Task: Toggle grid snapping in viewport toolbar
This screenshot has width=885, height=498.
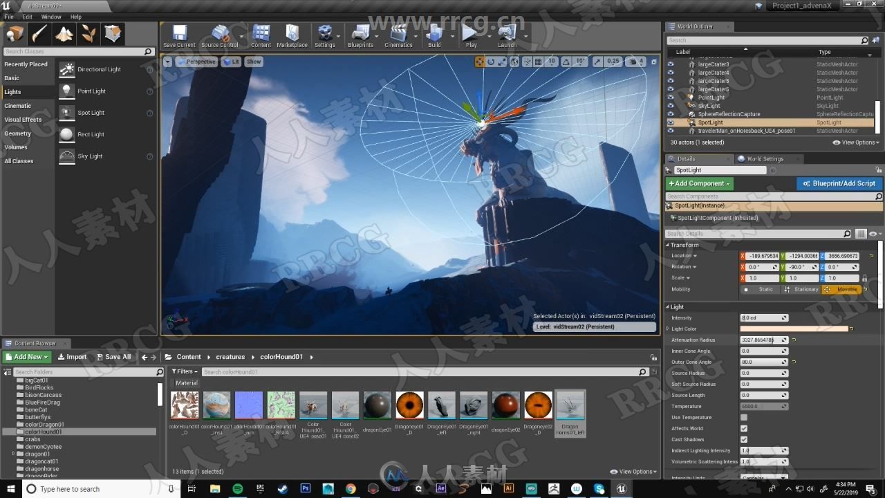Action: coord(539,62)
